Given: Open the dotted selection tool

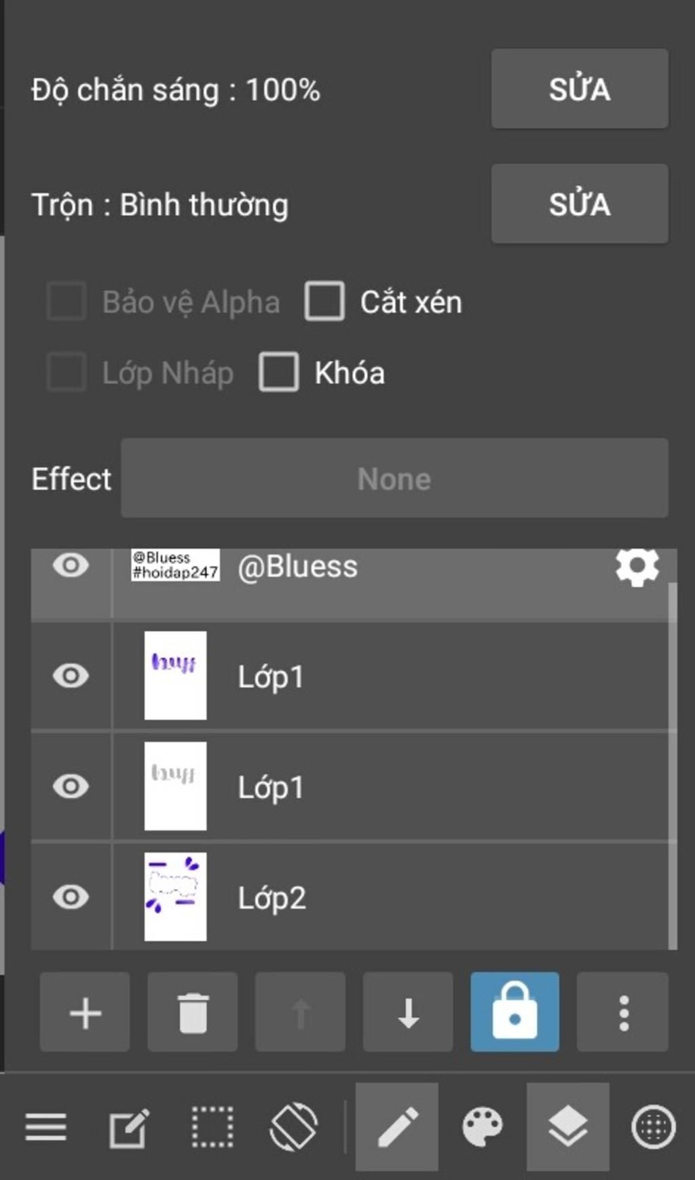Looking at the screenshot, I should pos(212,1127).
